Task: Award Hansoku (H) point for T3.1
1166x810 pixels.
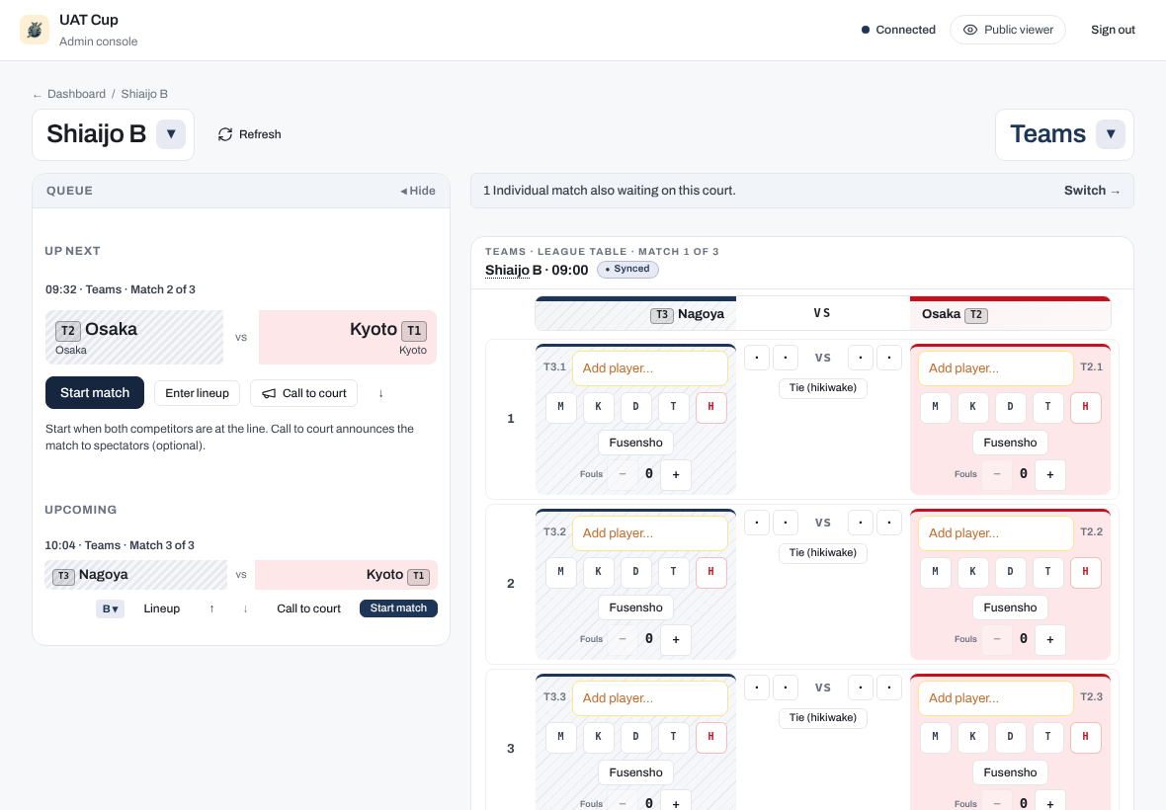Action: pos(710,407)
